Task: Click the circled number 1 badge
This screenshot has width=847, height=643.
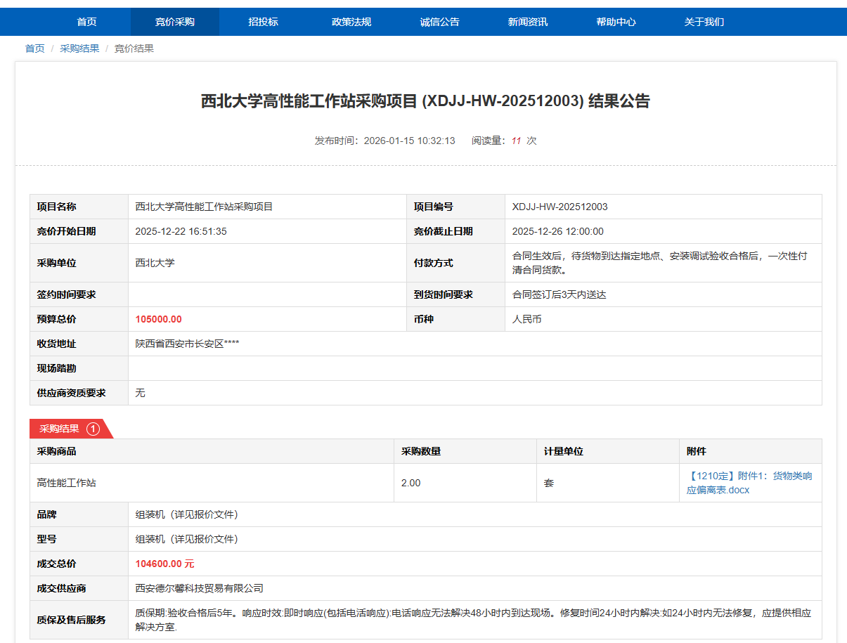Action: coord(93,429)
